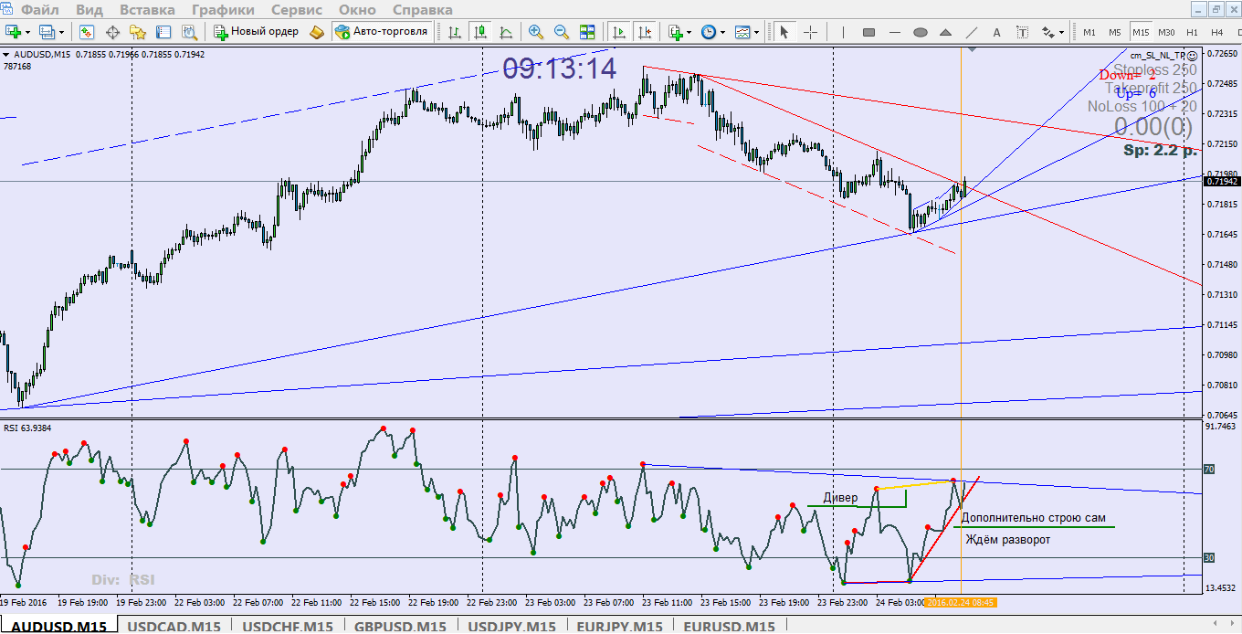Show the Data Window crosshair-circle icon
Screen dimensions: 1242x634
[x=113, y=32]
